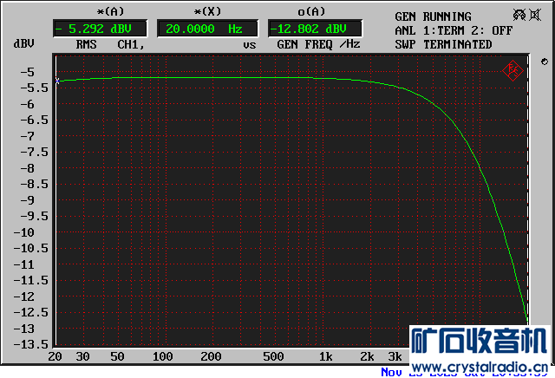Viewport: 555px width, 378px height.
Task: Select the 20.0000 Hz cursor frequency readout
Action: 208,29
